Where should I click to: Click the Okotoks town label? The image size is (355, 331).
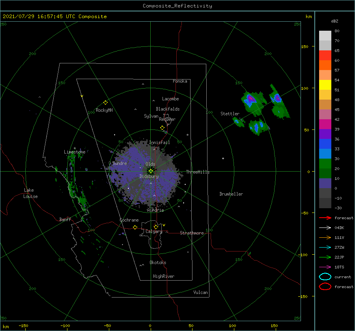coord(158,263)
